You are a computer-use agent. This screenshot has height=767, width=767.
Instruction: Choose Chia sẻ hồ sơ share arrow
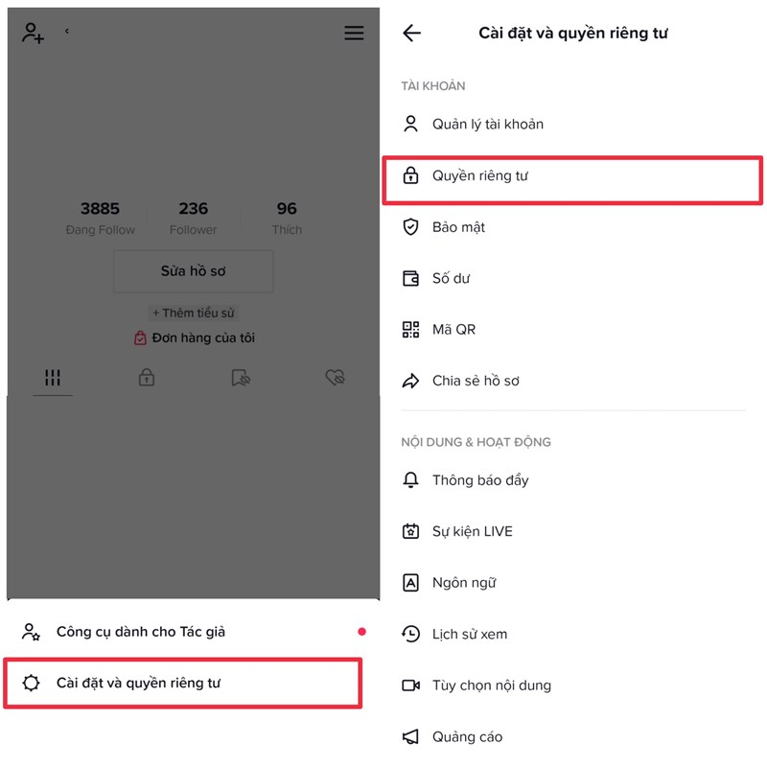coord(410,381)
